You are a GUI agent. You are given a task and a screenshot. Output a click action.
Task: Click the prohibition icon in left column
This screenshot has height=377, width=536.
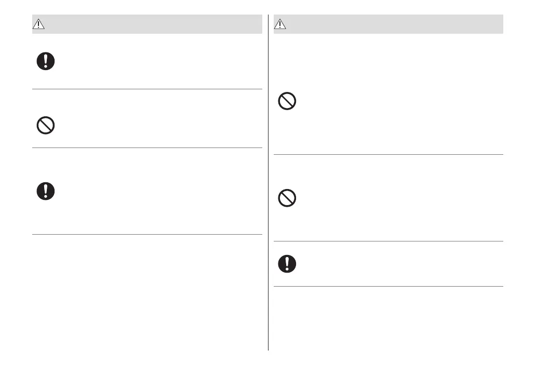click(46, 126)
